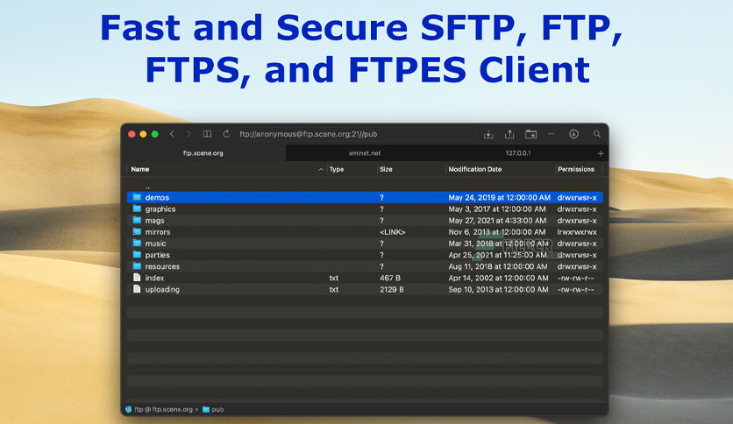Screen dimensions: 733x424
Task: Open the bookmarks book icon
Action: pos(207,134)
